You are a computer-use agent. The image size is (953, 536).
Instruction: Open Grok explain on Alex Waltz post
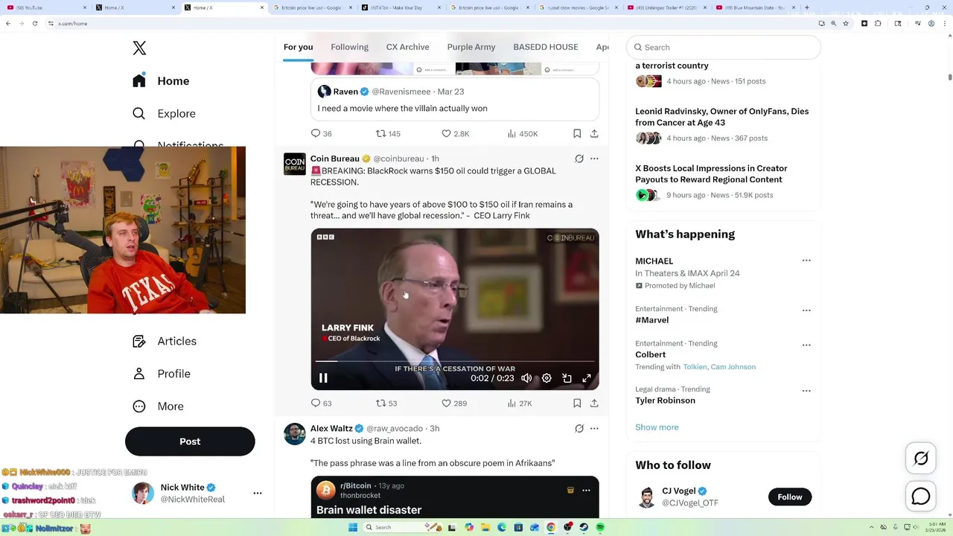coord(579,429)
